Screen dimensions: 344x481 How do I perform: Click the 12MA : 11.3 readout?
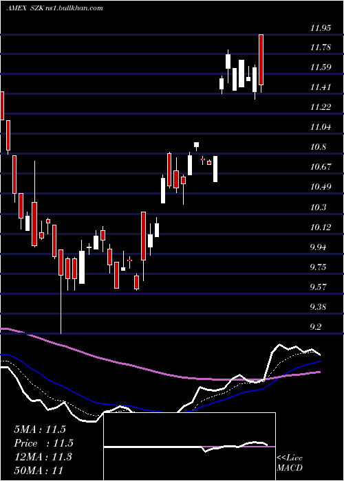pyautogui.click(x=43, y=457)
